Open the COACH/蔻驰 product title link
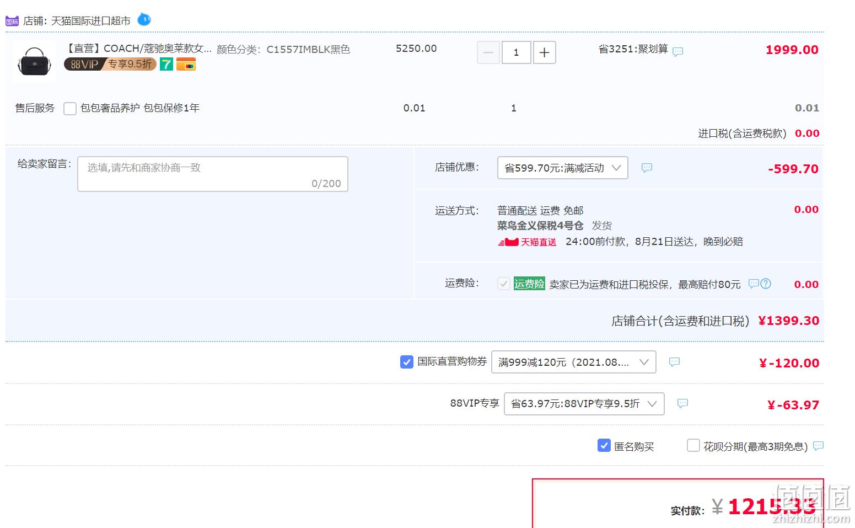This screenshot has width=855, height=528. point(138,49)
